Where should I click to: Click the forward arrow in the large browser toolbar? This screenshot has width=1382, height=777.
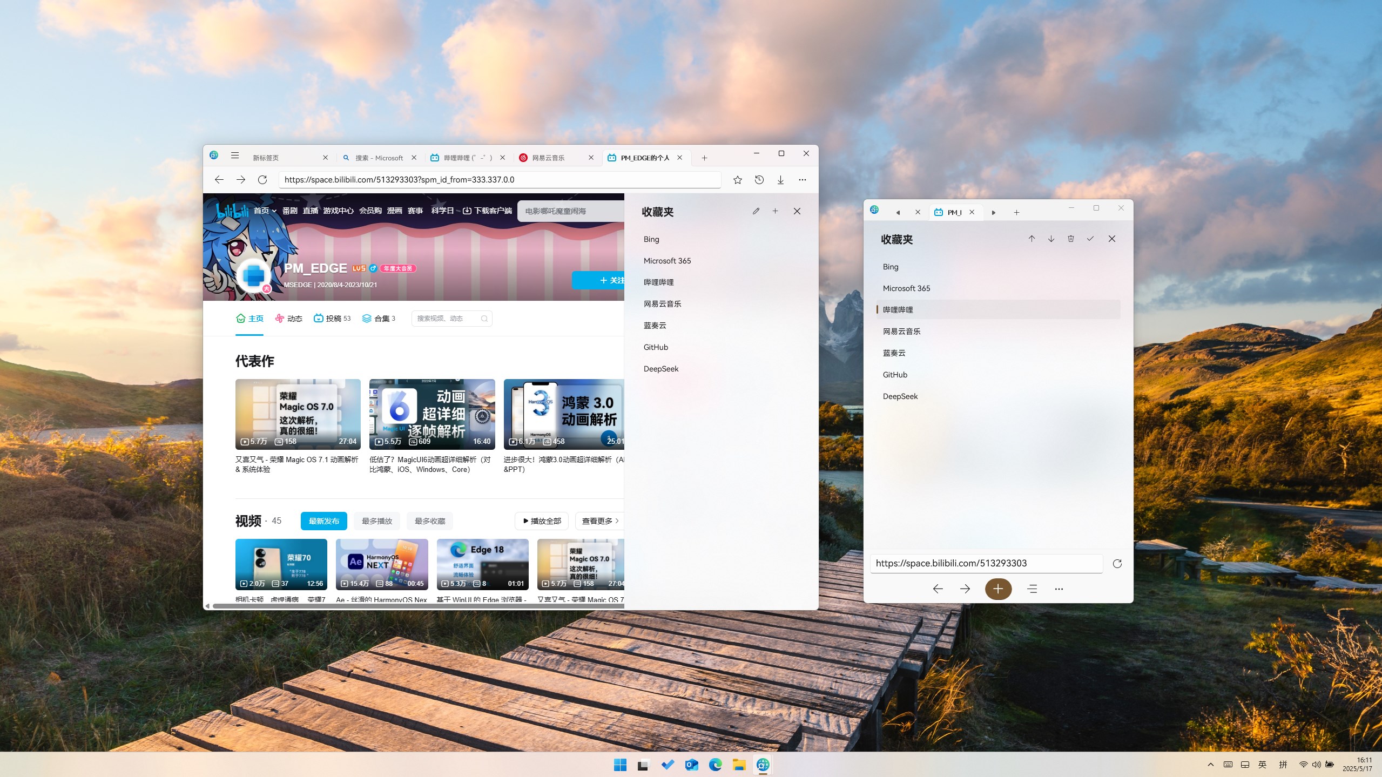pos(241,180)
